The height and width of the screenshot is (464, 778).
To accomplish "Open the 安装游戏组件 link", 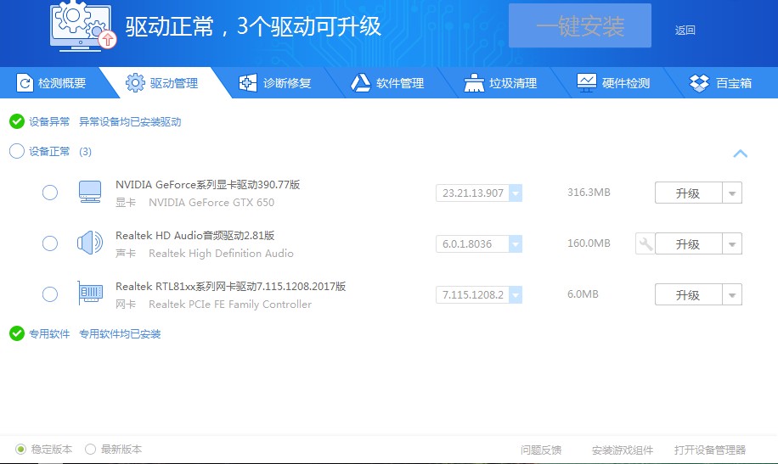I will (x=623, y=450).
